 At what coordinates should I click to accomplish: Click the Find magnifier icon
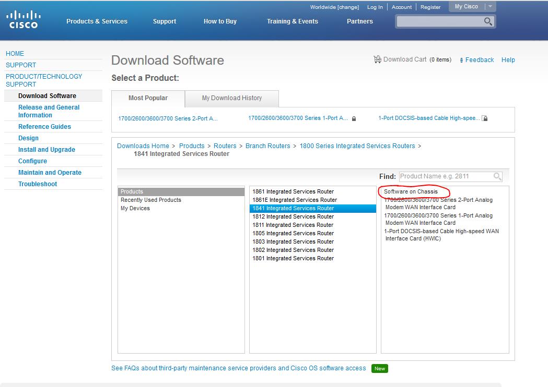click(x=497, y=176)
